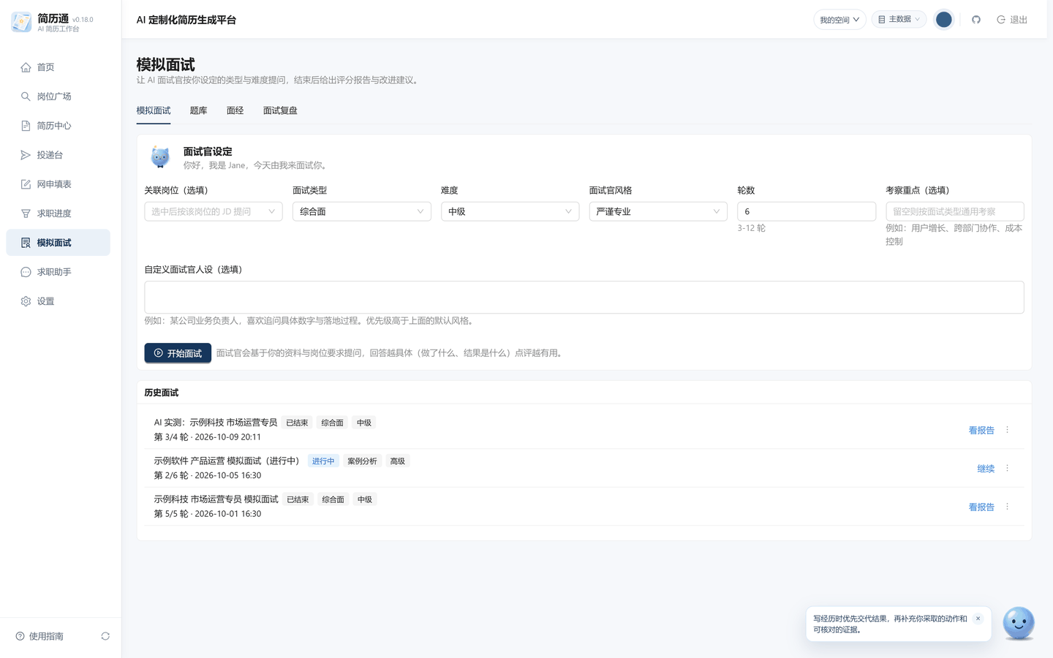The height and width of the screenshot is (658, 1053).
Task: Click the 设置 gear icon
Action: (26, 301)
